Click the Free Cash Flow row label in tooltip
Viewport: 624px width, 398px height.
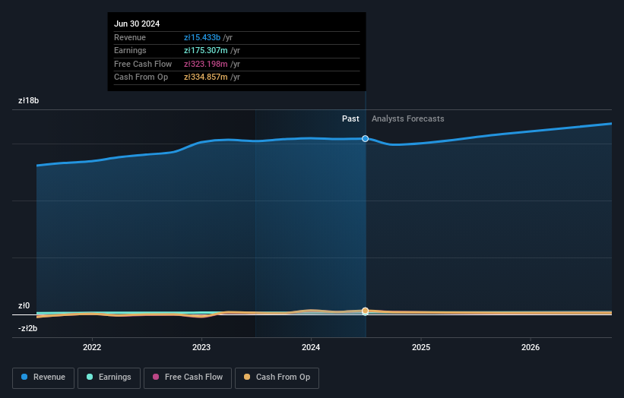[143, 64]
